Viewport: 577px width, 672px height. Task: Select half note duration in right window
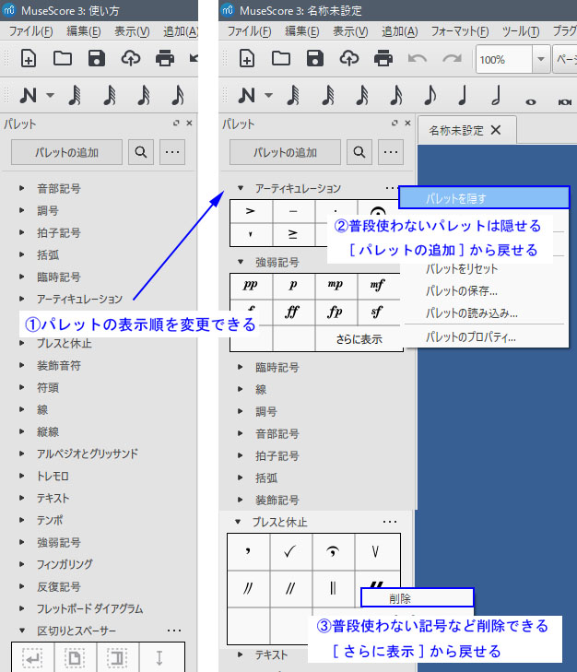click(x=497, y=95)
